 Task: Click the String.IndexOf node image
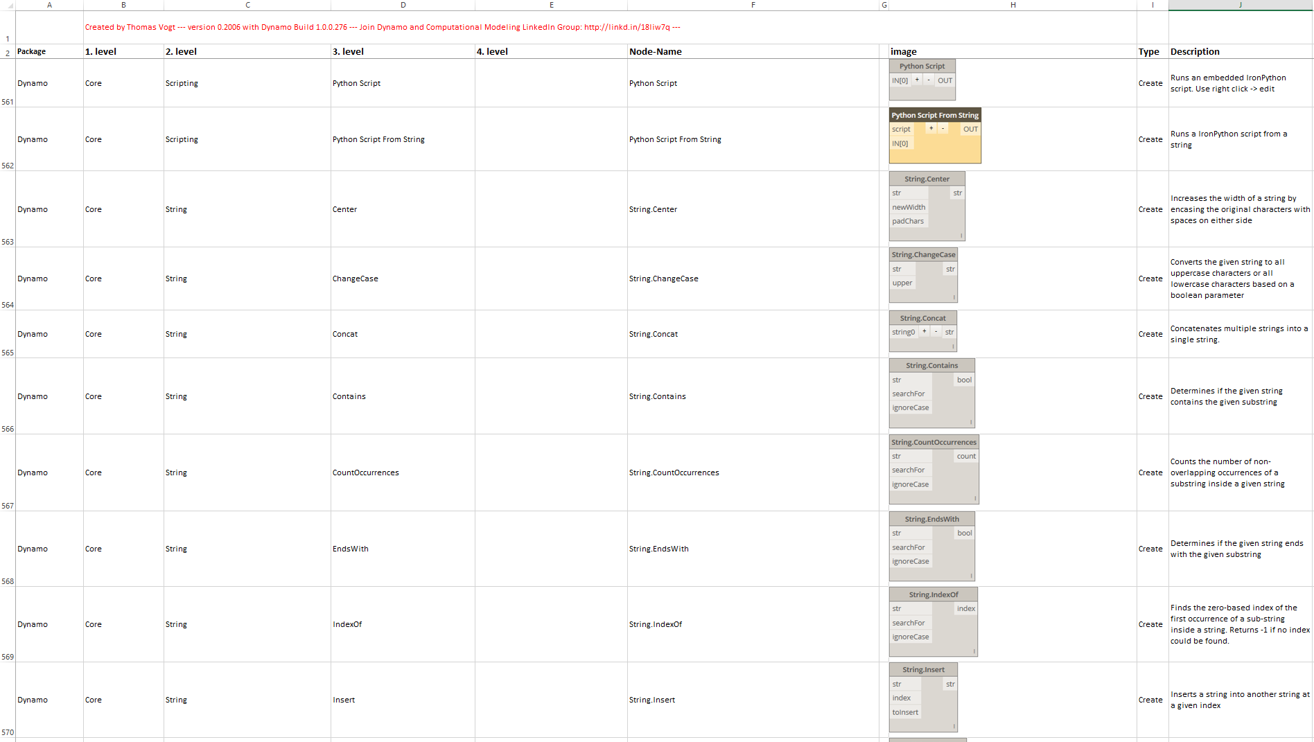coord(933,622)
